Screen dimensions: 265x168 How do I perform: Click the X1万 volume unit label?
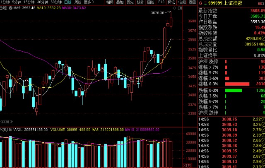pos(188,166)
